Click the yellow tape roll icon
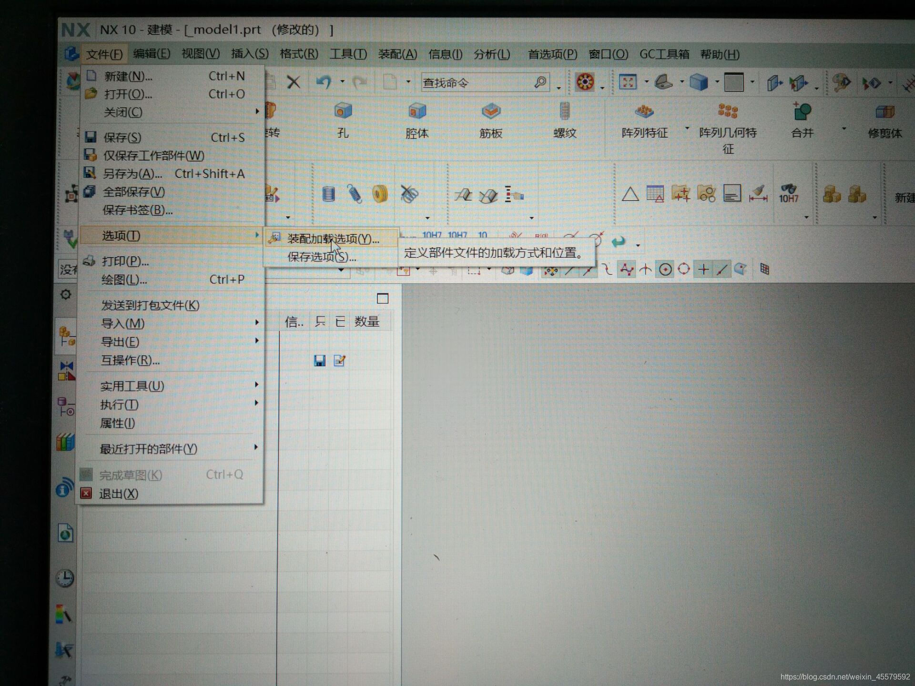 380,194
